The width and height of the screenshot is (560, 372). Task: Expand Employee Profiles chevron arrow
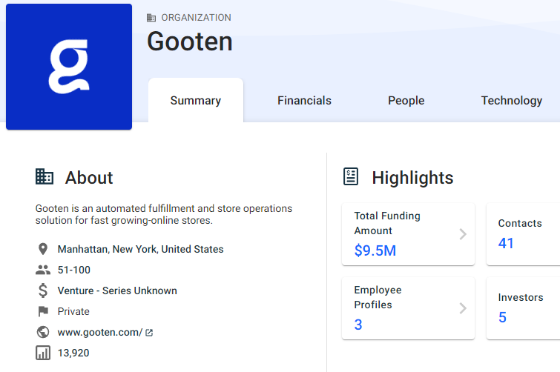[x=463, y=308]
